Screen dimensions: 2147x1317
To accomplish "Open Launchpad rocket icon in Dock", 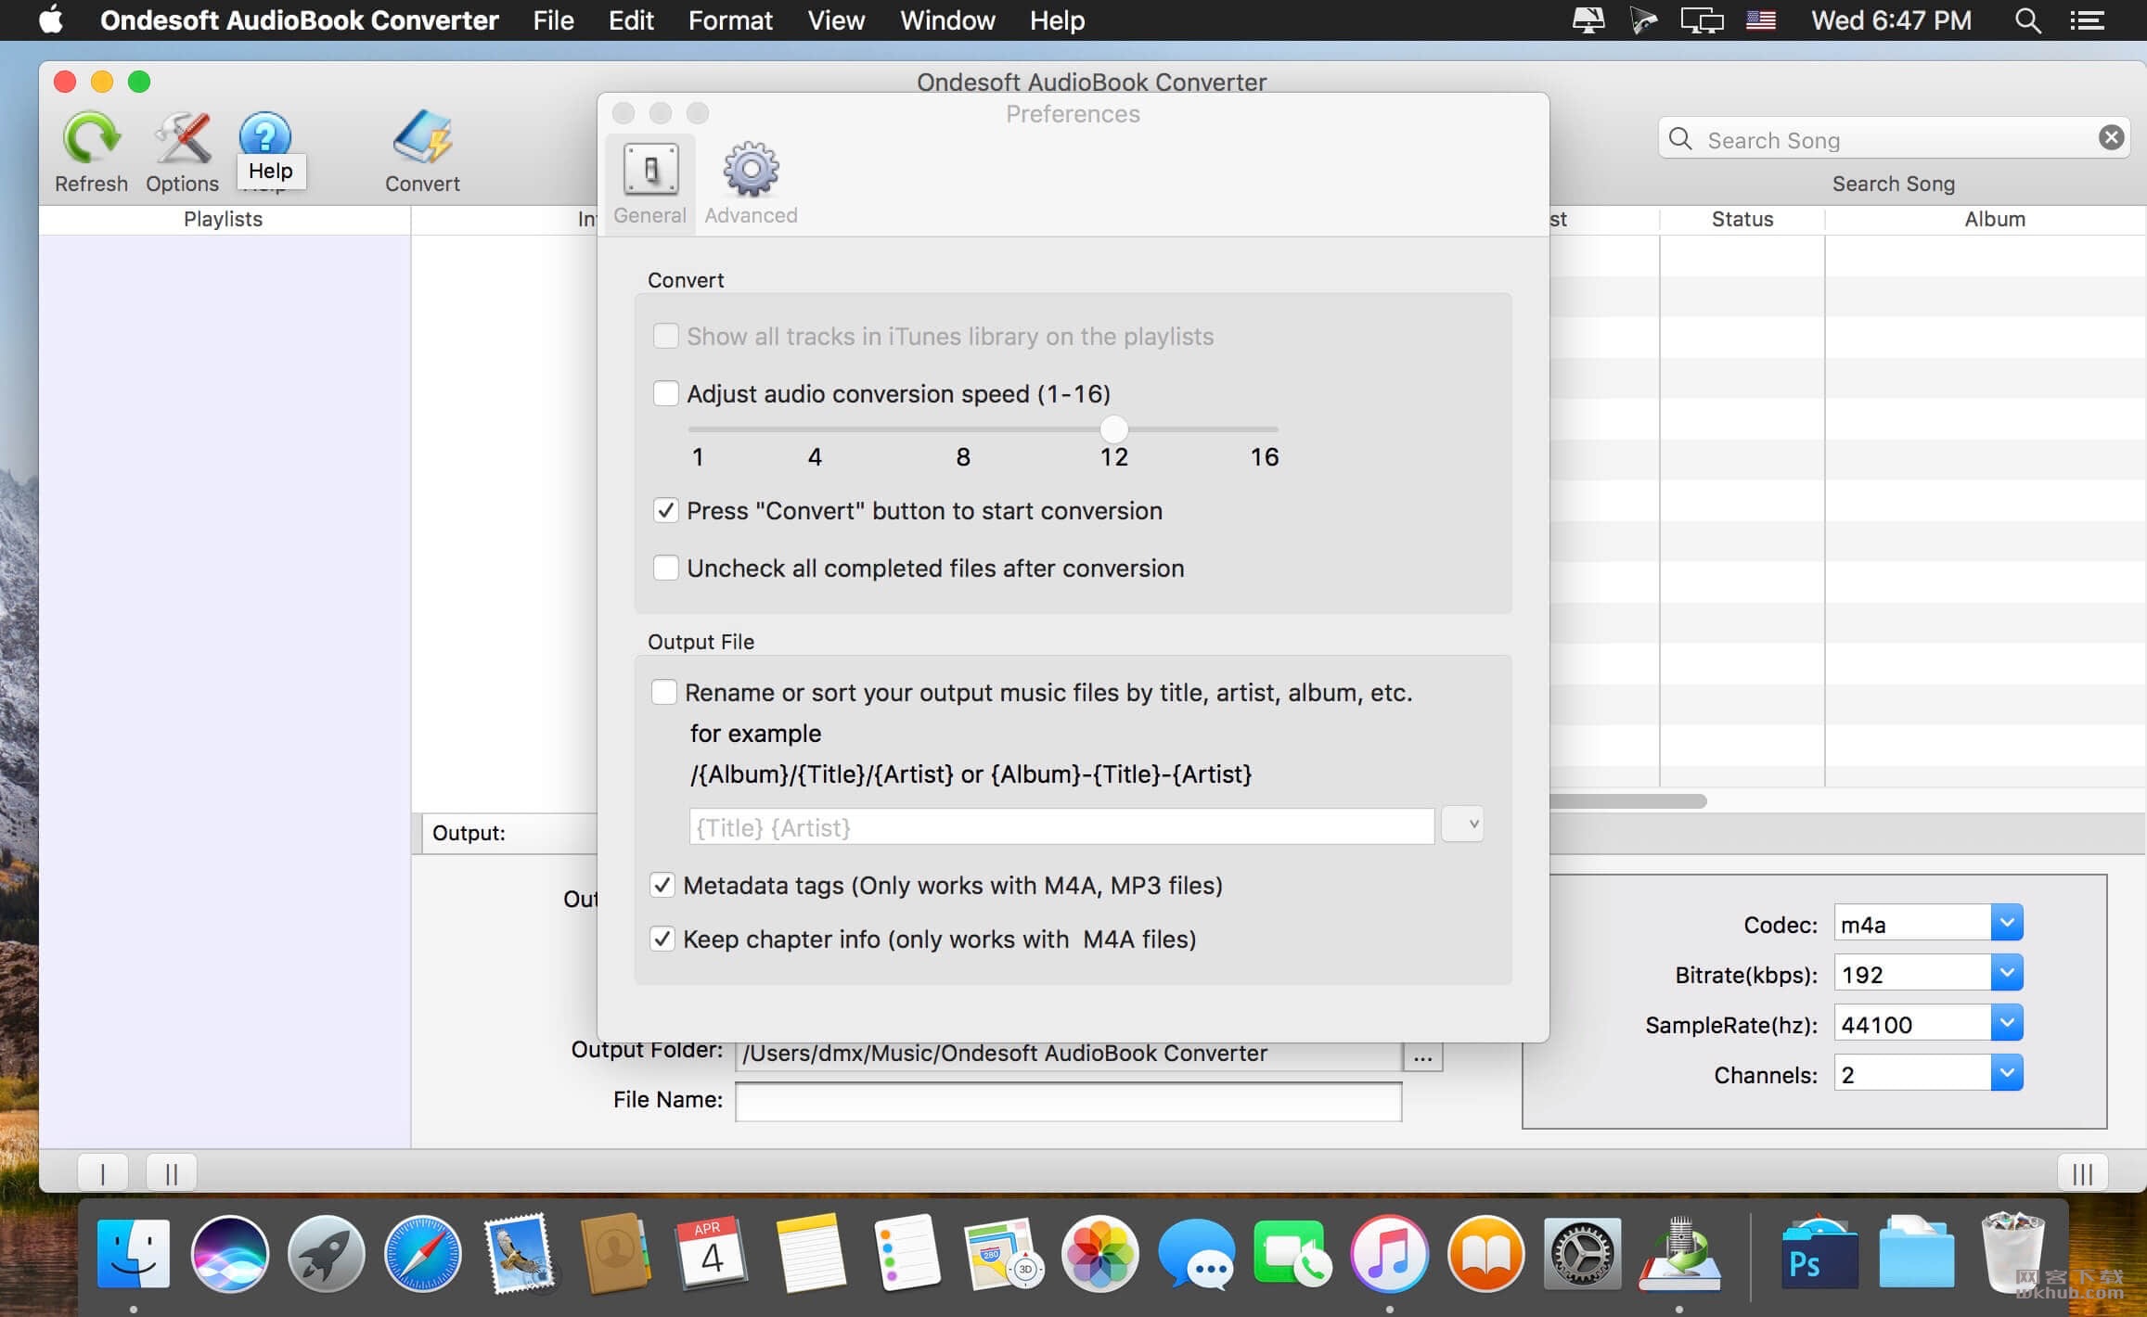I will [x=326, y=1254].
